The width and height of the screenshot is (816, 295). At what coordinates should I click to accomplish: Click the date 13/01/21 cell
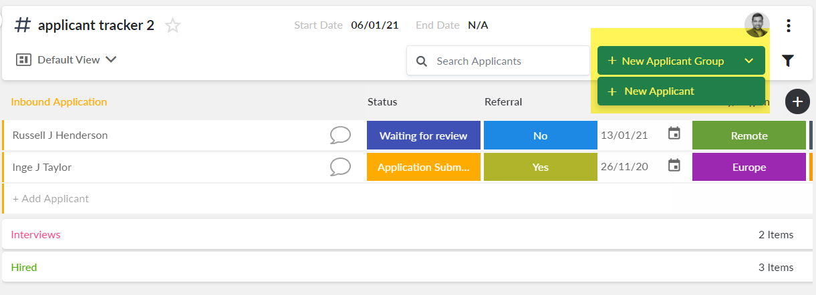624,135
